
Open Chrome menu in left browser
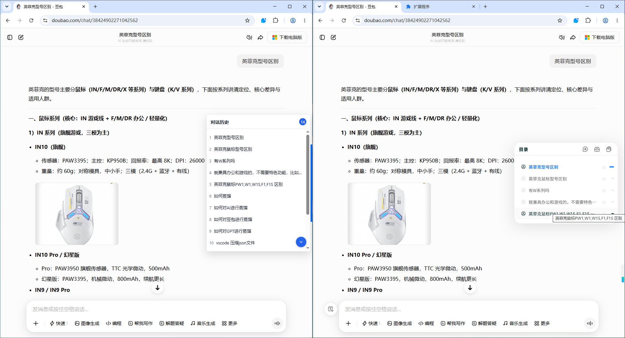(305, 20)
